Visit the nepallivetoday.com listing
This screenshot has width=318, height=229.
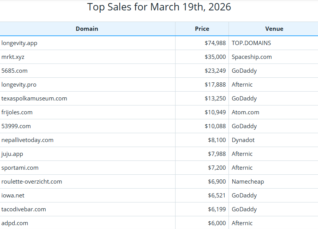click(x=27, y=140)
